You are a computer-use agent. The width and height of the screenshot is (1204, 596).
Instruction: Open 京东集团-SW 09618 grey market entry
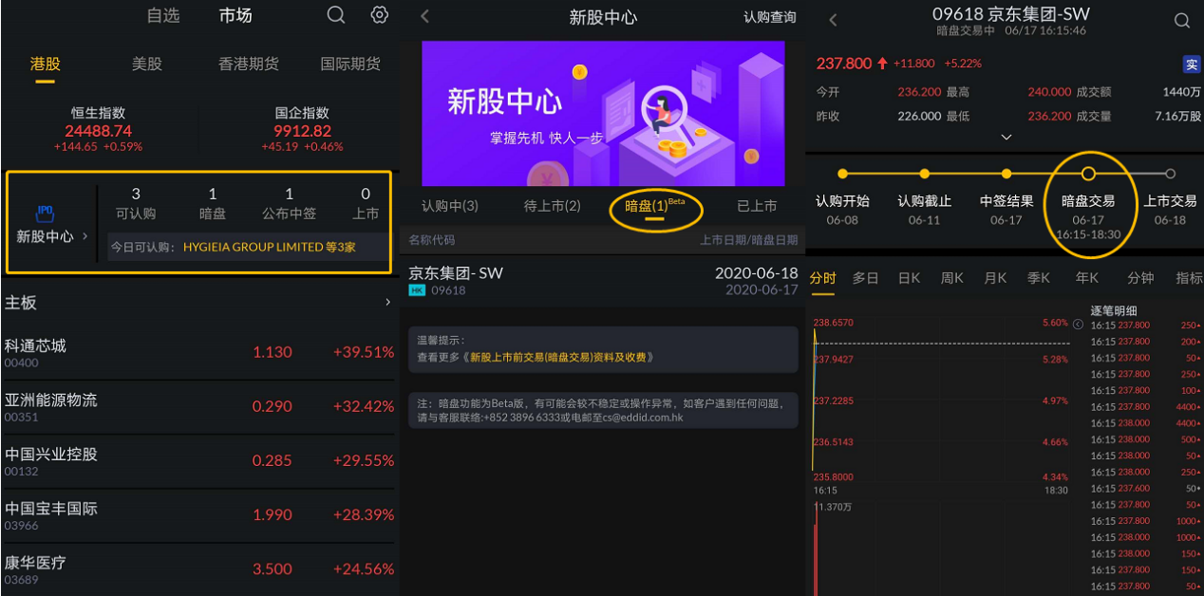pyautogui.click(x=603, y=281)
